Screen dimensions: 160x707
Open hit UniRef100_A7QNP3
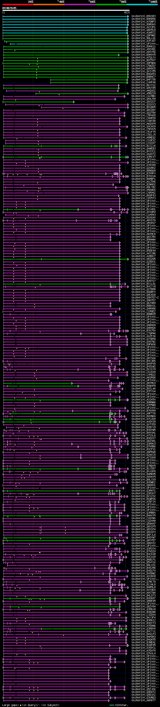[143, 22]
